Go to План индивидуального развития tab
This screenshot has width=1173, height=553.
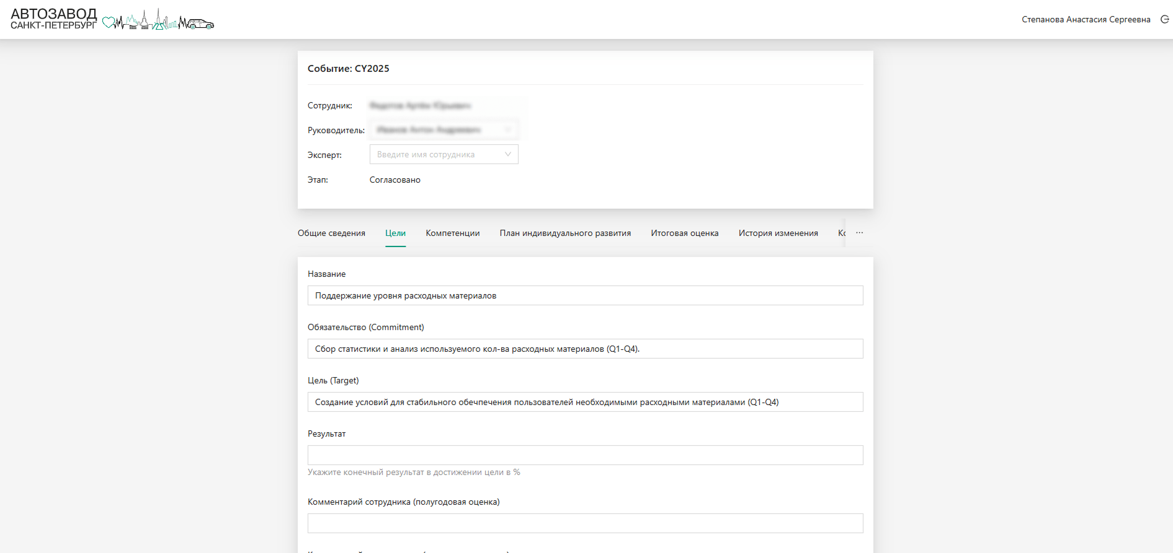click(x=565, y=233)
